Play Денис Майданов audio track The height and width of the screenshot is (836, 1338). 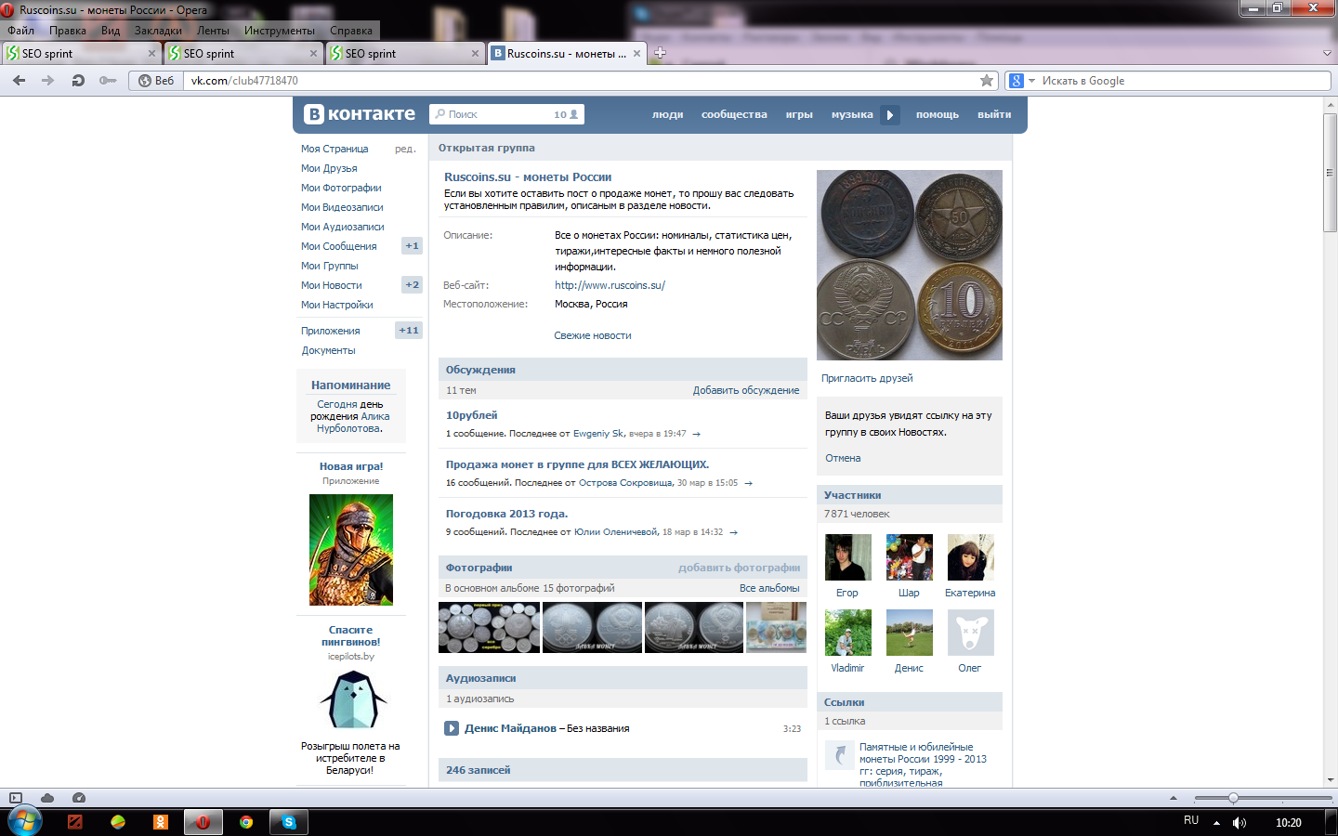click(452, 728)
